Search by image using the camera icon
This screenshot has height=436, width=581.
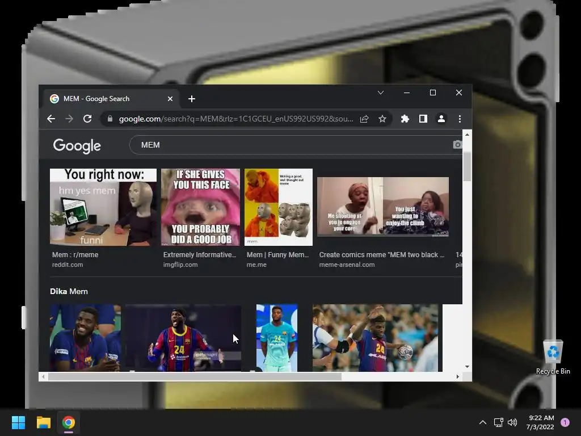click(x=458, y=145)
